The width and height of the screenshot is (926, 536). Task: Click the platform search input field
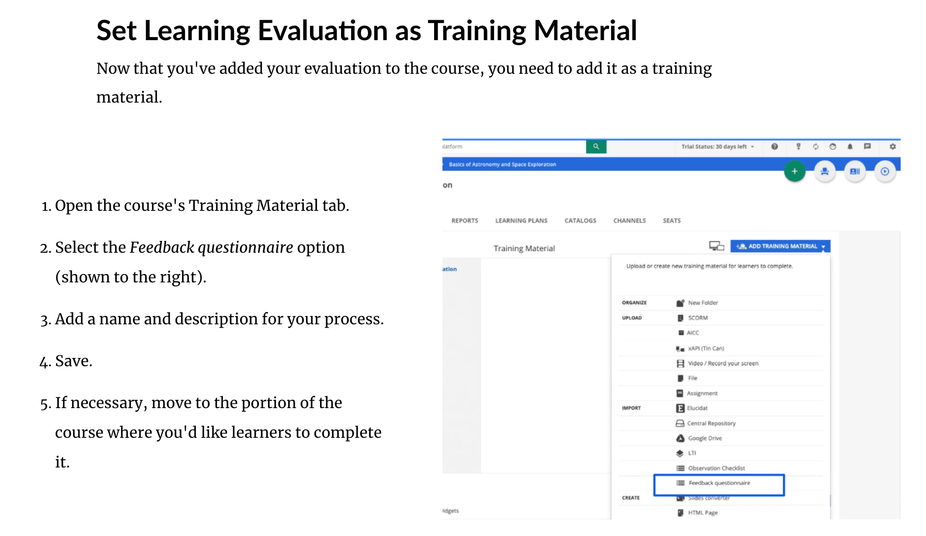coord(512,147)
